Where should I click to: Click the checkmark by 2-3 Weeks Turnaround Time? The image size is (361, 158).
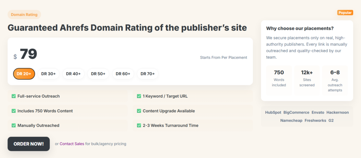point(139,125)
